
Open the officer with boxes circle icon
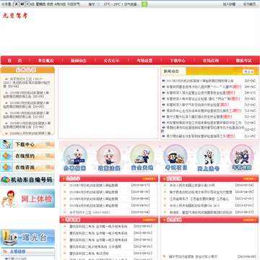click(175, 157)
